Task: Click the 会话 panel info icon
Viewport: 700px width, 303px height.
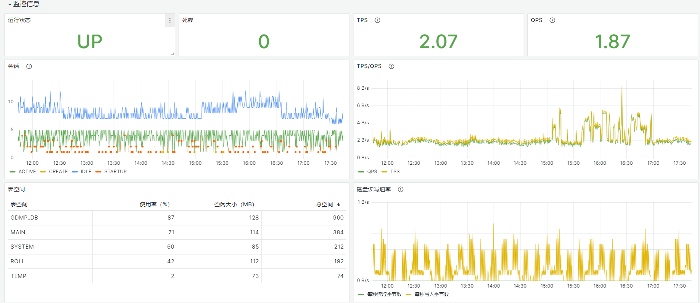Action: [x=29, y=66]
